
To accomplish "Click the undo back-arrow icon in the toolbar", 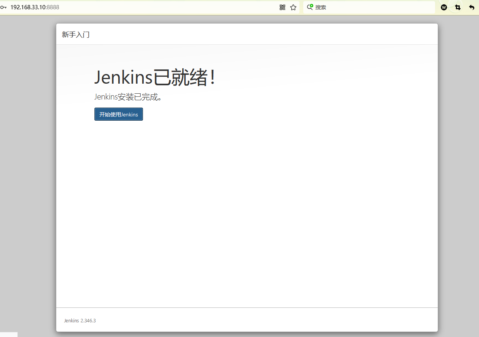I will pyautogui.click(x=472, y=7).
